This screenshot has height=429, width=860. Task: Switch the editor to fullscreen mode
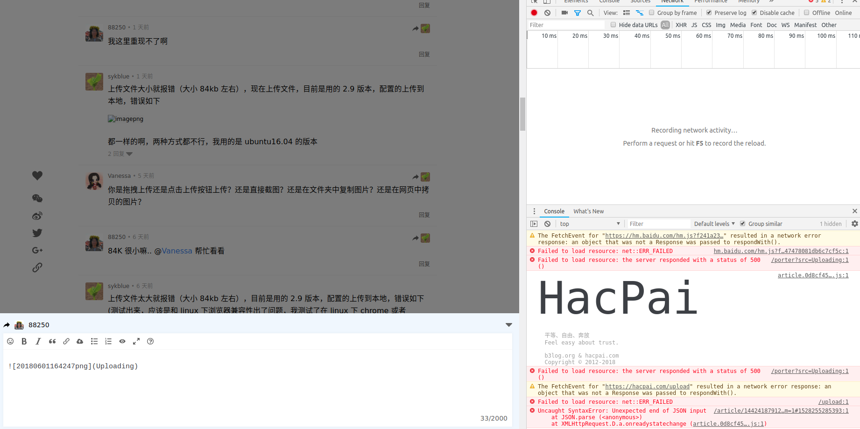click(x=136, y=341)
